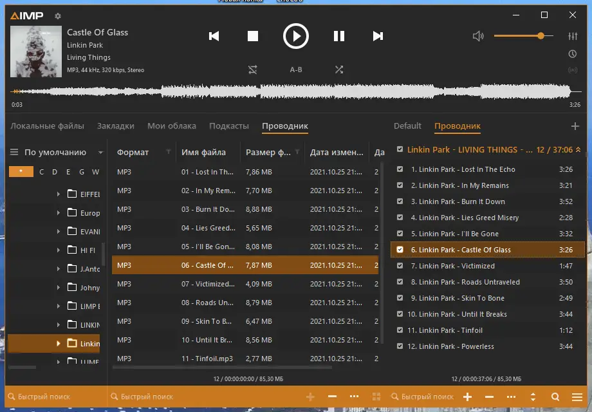Click the Living Things album cover
The image size is (592, 412).
(x=36, y=51)
